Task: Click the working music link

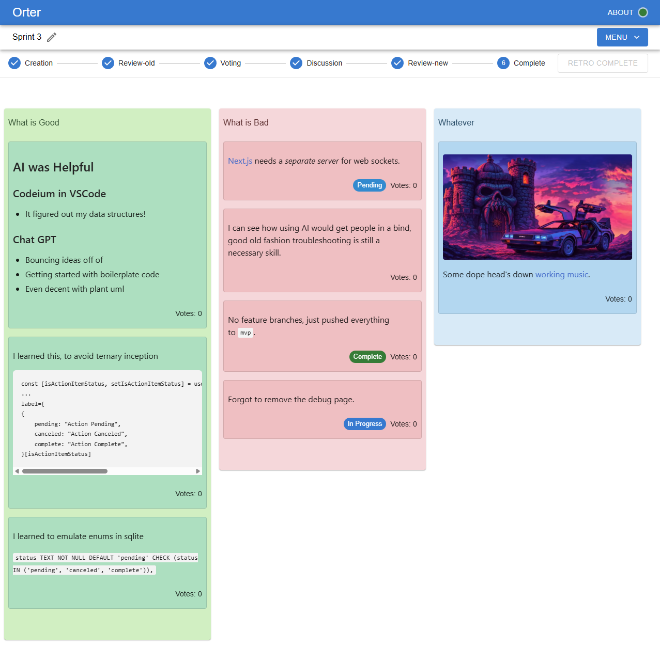Action: 561,274
